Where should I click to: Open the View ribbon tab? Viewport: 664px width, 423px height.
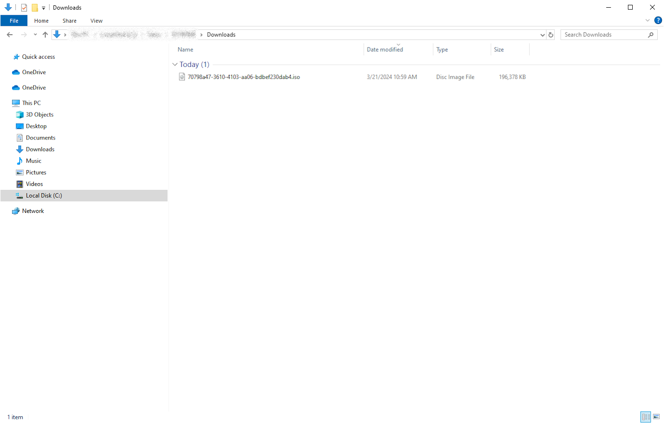pos(96,21)
